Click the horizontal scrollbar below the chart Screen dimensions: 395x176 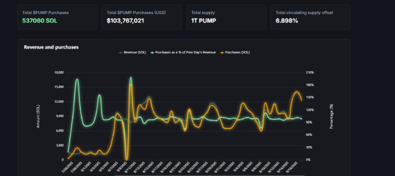209,175
